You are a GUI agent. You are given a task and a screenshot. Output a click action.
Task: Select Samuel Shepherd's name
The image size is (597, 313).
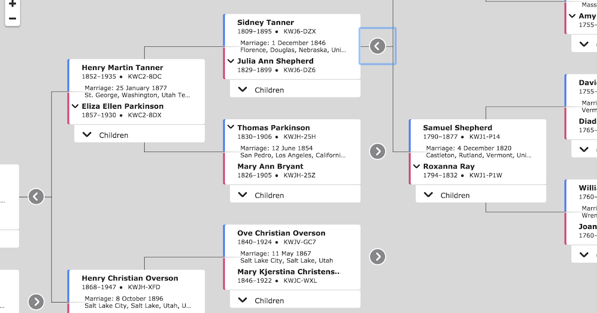click(458, 128)
